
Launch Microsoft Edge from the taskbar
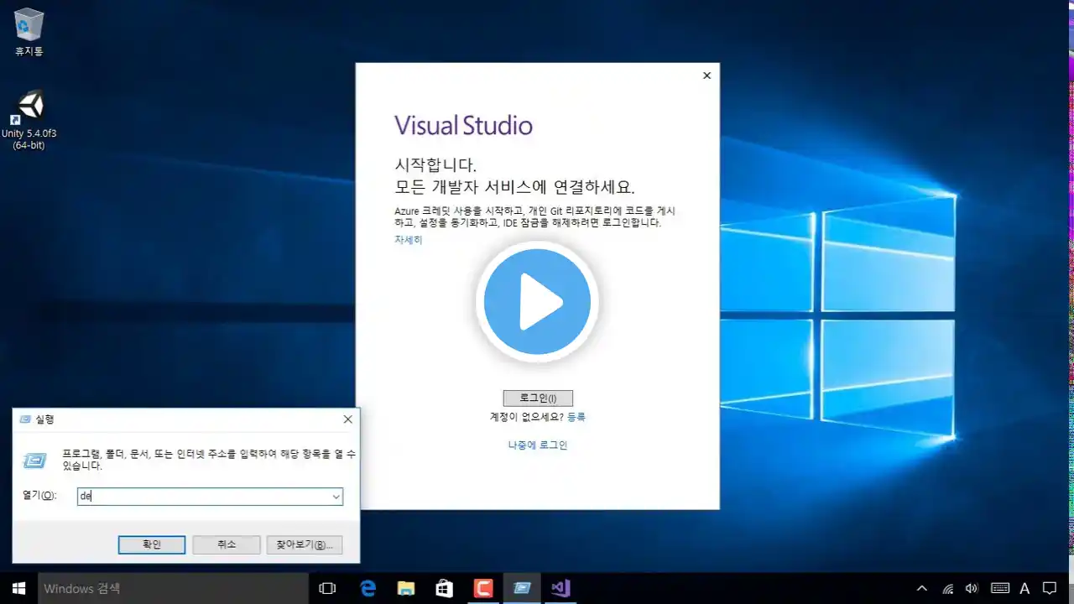coord(368,588)
